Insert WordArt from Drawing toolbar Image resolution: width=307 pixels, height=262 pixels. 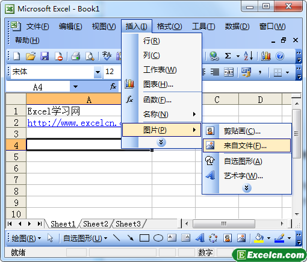[x=200, y=238]
